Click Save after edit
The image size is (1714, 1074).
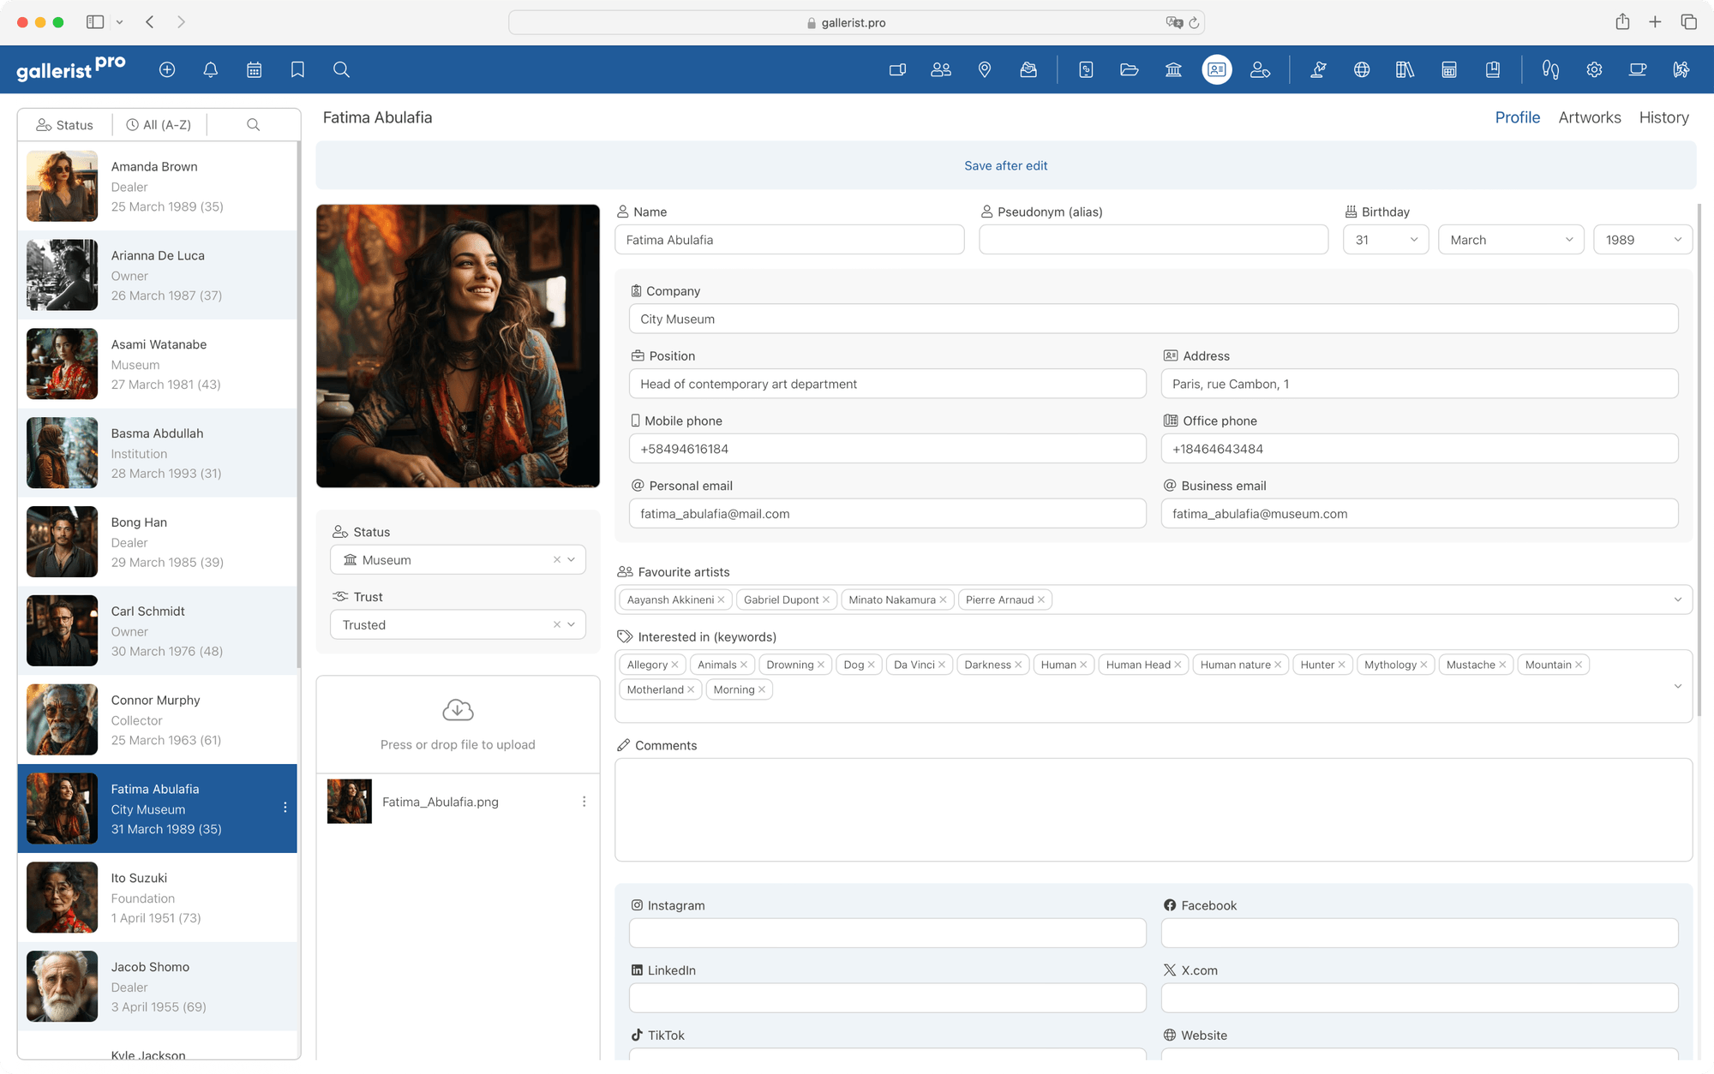pos(1005,165)
